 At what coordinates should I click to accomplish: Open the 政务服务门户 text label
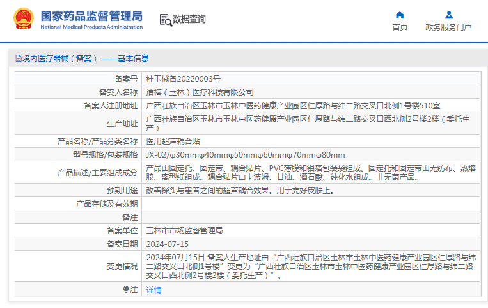pyautogui.click(x=448, y=27)
